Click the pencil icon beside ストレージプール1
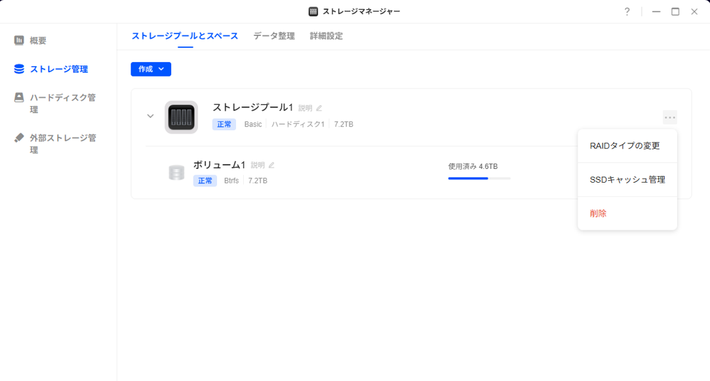Image resolution: width=710 pixels, height=381 pixels. (x=319, y=108)
